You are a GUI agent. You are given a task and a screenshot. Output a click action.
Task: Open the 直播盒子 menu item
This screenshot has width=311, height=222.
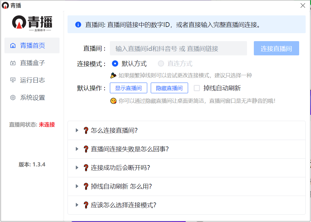pyautogui.click(x=32, y=63)
